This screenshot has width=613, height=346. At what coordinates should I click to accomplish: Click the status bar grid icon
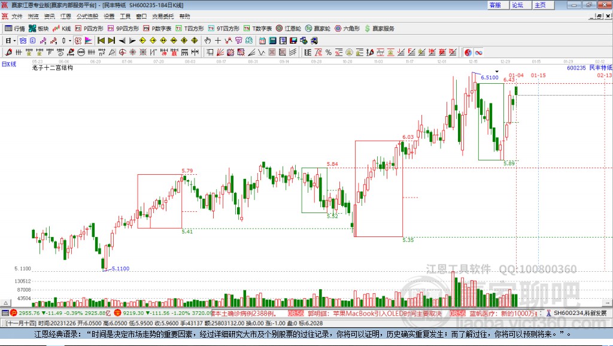pyautogui.click(x=5, y=312)
